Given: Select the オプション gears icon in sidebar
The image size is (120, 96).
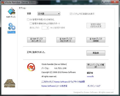Looking at the screenshot, I should coord(12,26).
